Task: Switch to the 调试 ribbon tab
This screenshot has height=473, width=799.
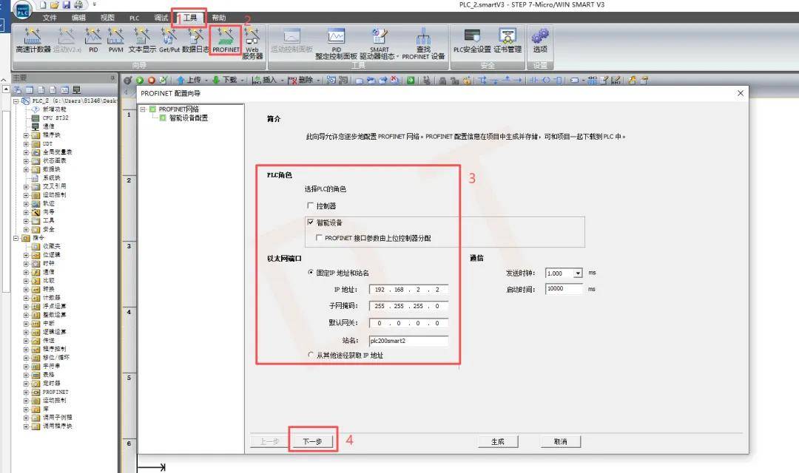Action: [161, 18]
